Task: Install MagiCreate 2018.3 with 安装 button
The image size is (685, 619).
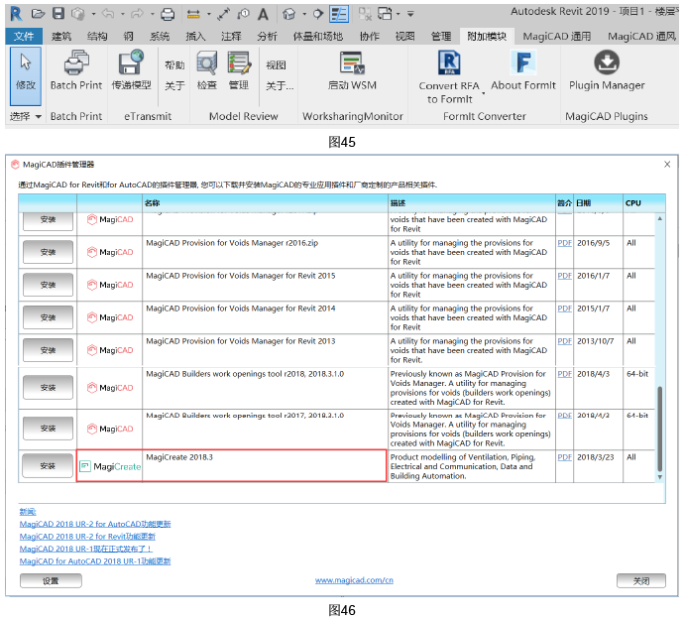Action: click(x=48, y=465)
